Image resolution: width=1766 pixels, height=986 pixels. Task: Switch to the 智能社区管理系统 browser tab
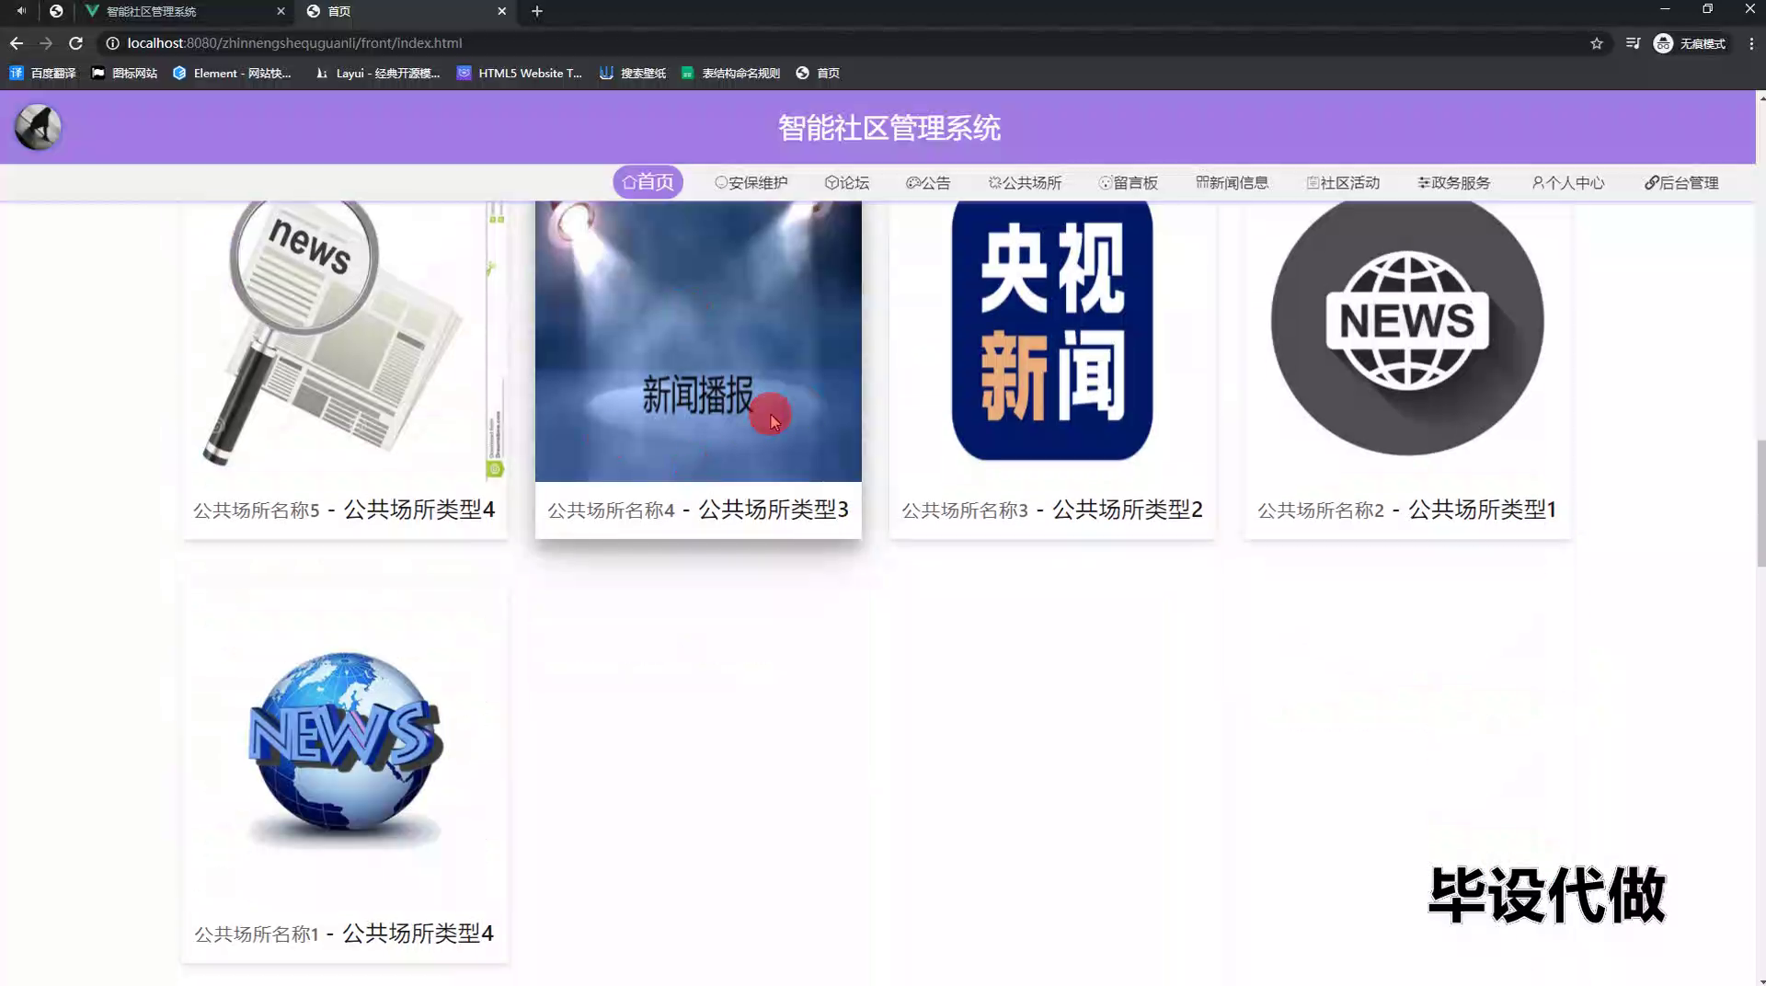(x=184, y=12)
